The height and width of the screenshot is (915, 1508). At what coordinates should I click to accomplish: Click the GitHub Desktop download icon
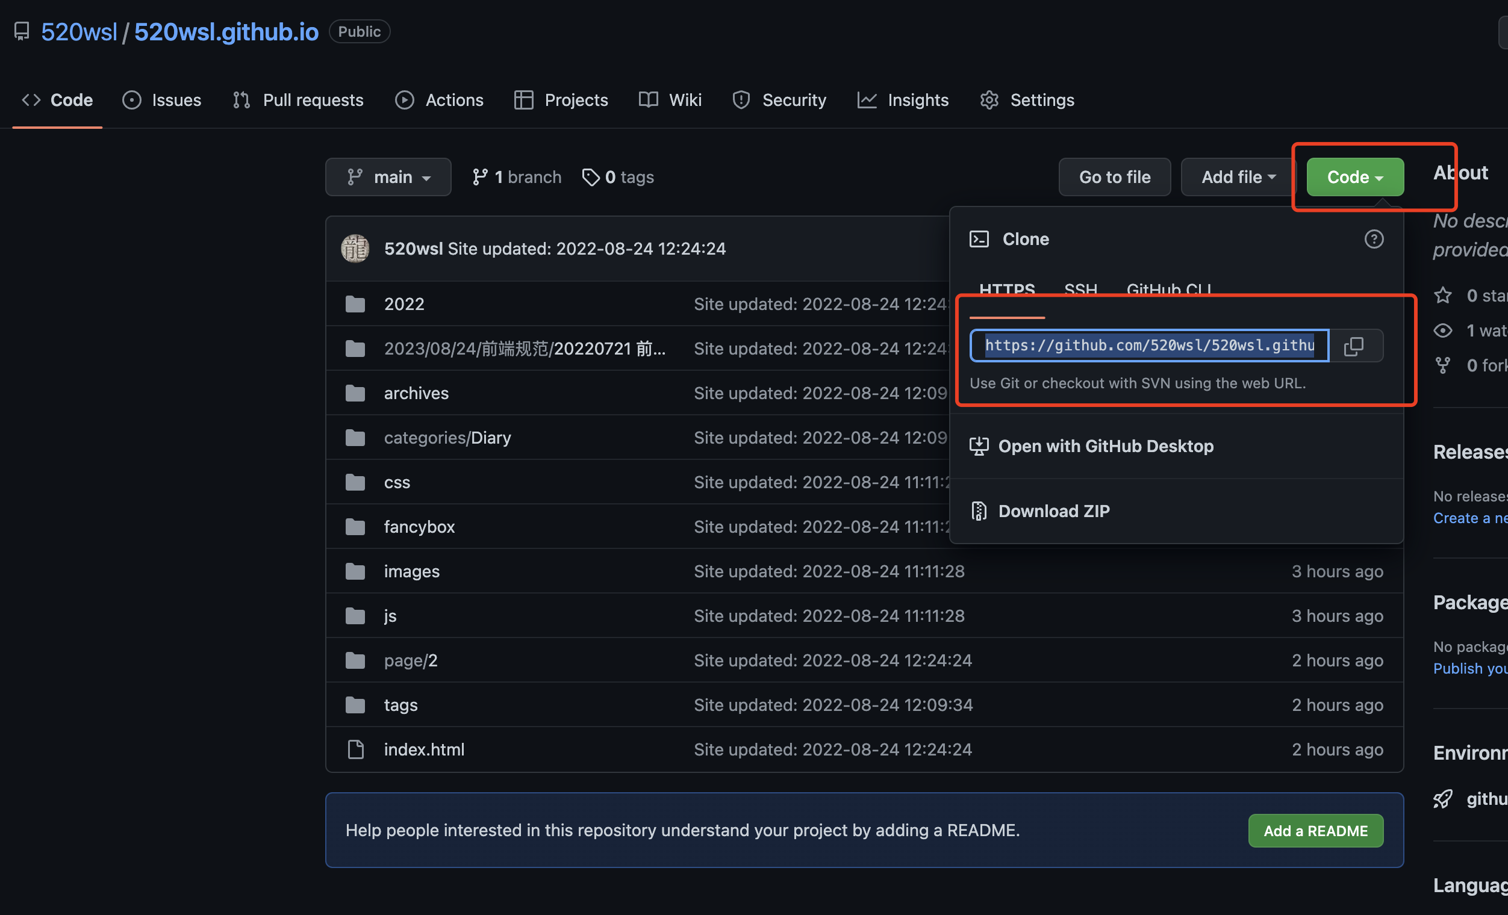[979, 446]
